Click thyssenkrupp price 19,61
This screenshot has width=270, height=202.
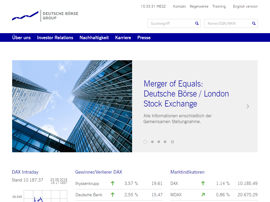(157, 183)
